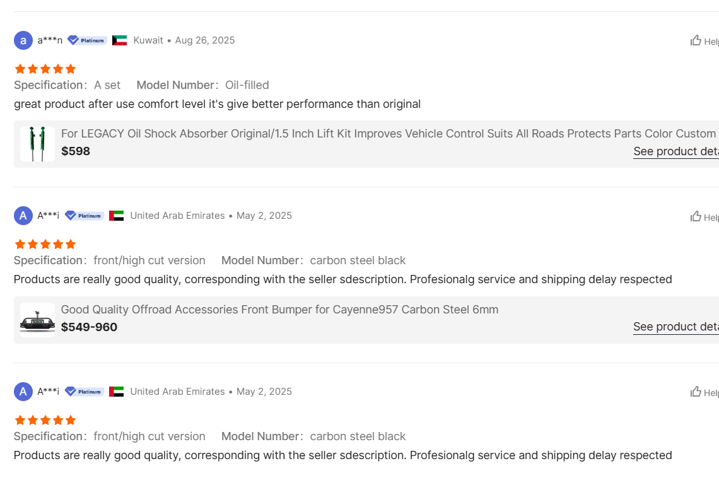Click the Aug 26, 2025 review date

pyautogui.click(x=205, y=40)
